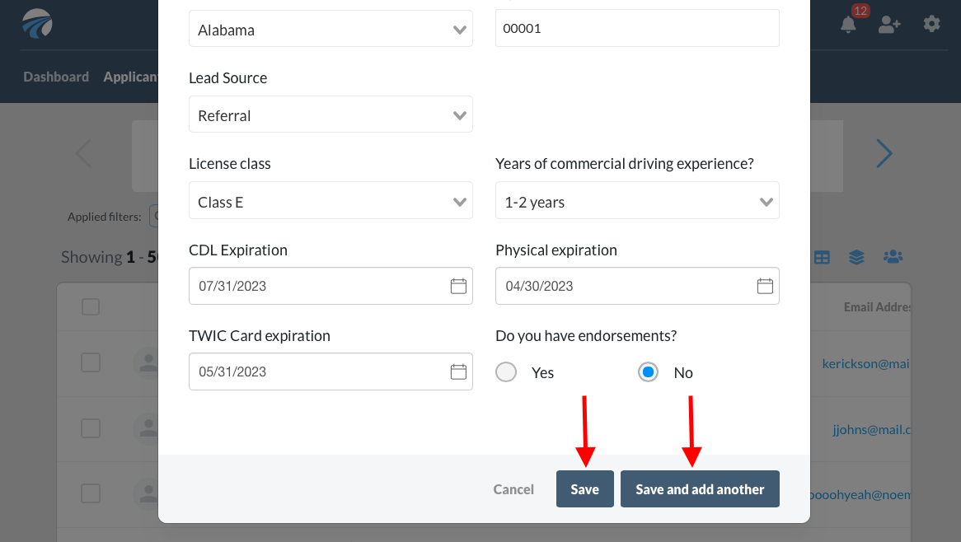Open TWIC Card expiration calendar picker
The width and height of the screenshot is (961, 542).
(458, 372)
